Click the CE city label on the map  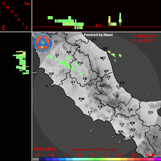click(x=122, y=124)
